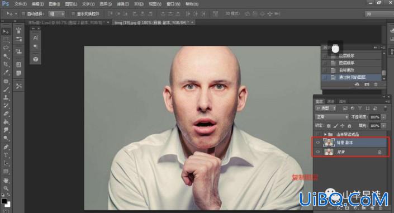Open the 3D panel cube icon
The width and height of the screenshot is (394, 213).
(x=35, y=59)
